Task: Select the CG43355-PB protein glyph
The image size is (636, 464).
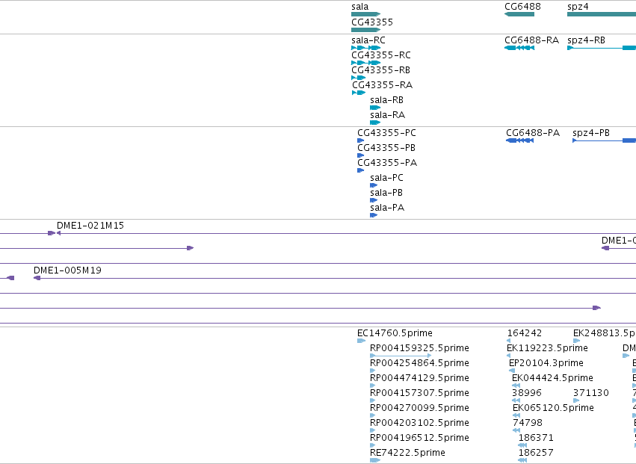Action: 360,155
